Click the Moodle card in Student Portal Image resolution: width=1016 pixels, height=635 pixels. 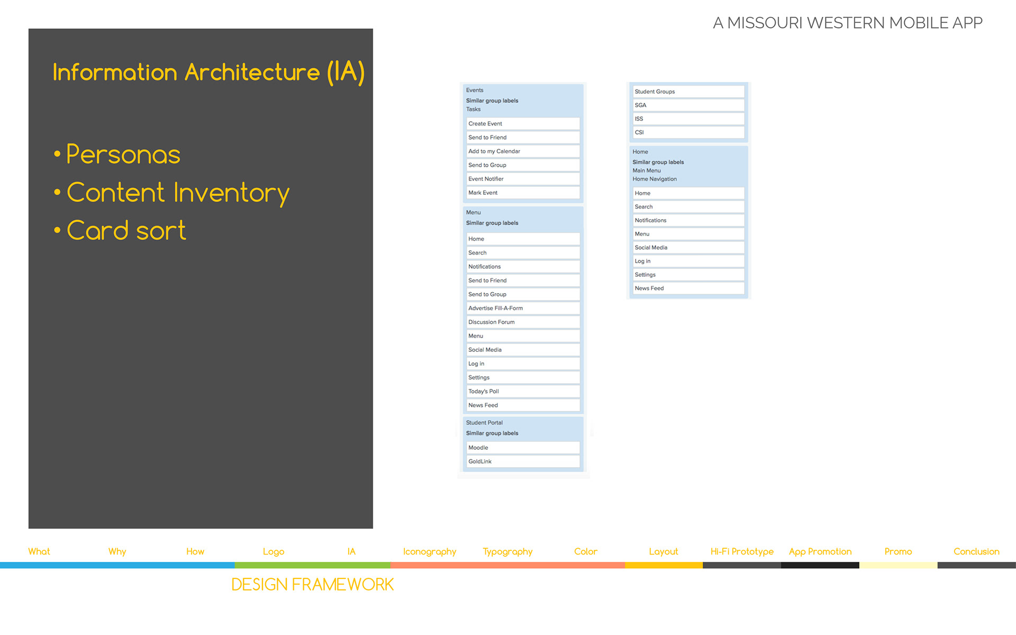[x=522, y=448]
